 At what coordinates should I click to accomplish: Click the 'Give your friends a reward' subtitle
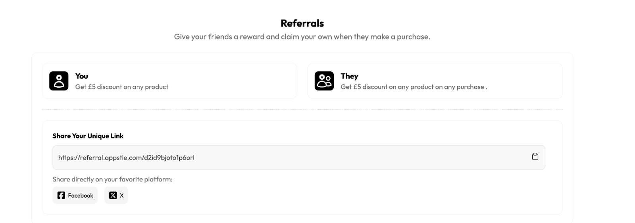302,37
